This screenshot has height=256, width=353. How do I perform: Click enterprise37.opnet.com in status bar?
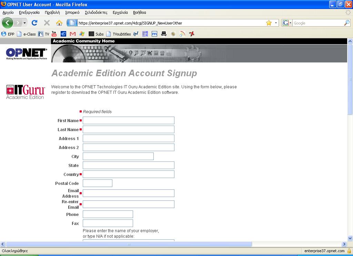click(324, 251)
